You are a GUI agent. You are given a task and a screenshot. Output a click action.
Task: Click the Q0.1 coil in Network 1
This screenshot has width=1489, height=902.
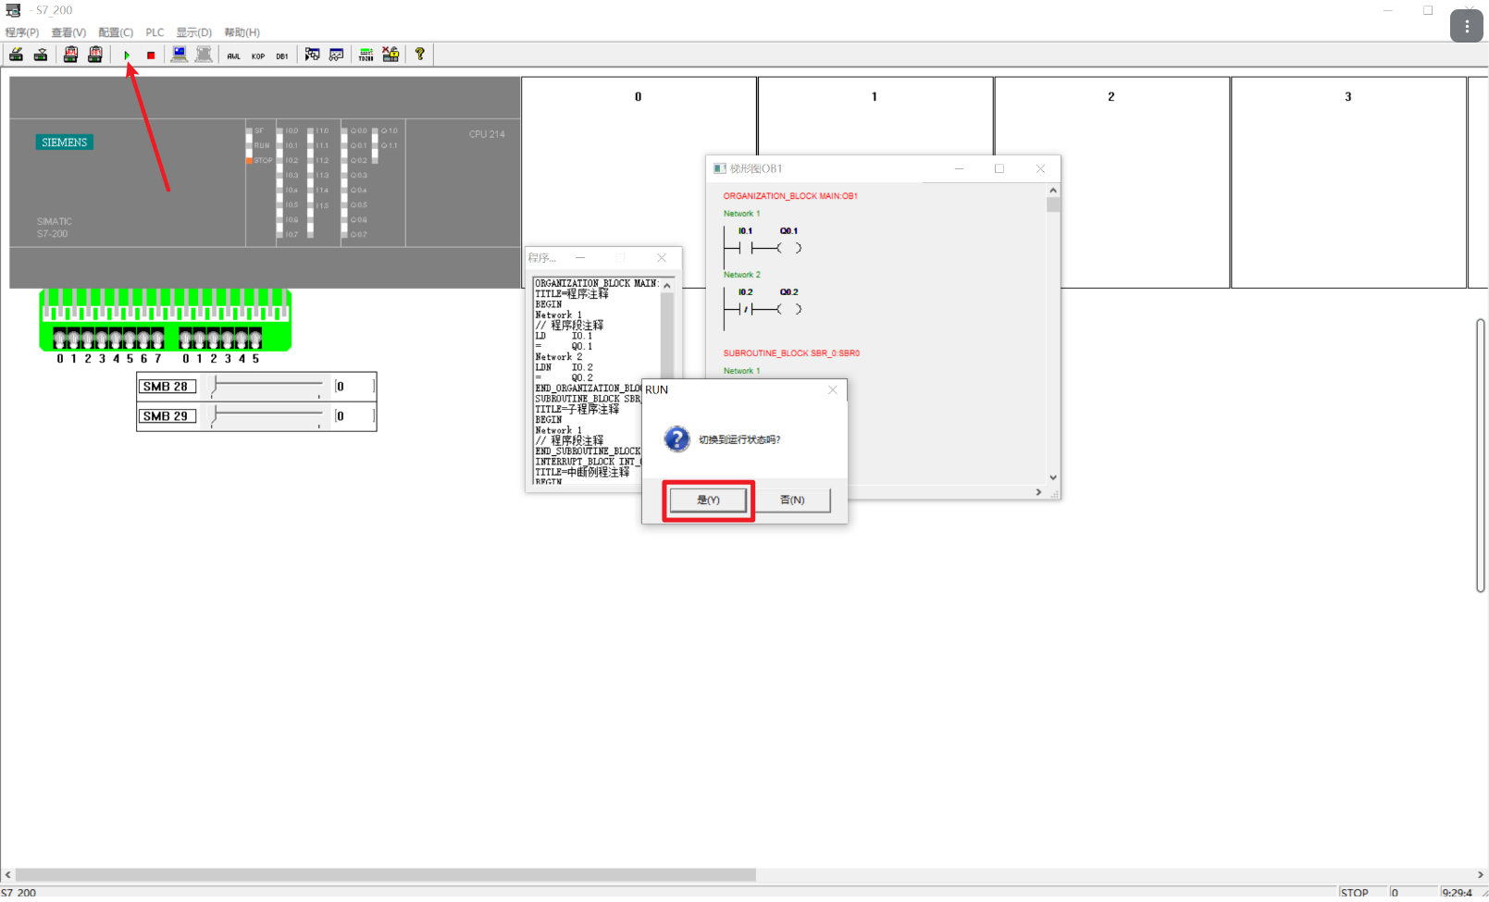pos(788,248)
